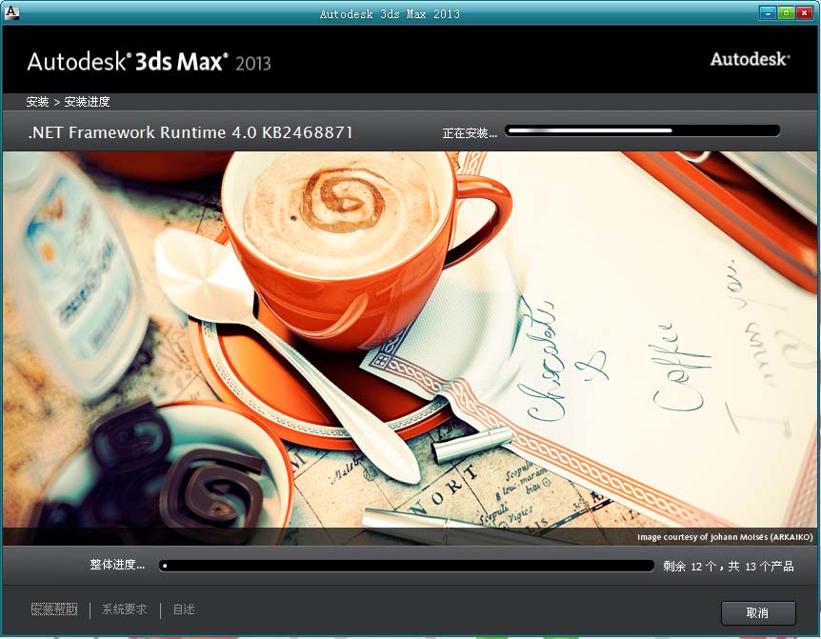Click the 正在安装... status text

pos(470,133)
